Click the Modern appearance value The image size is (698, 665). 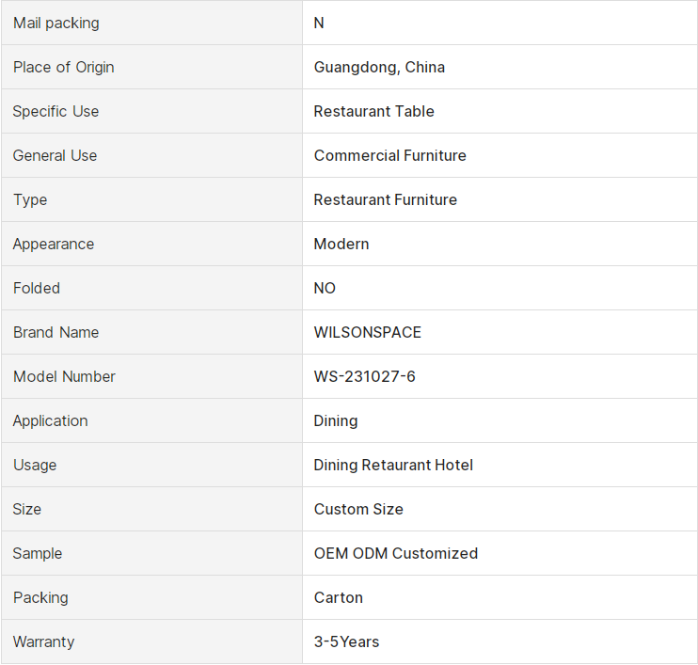coord(341,244)
